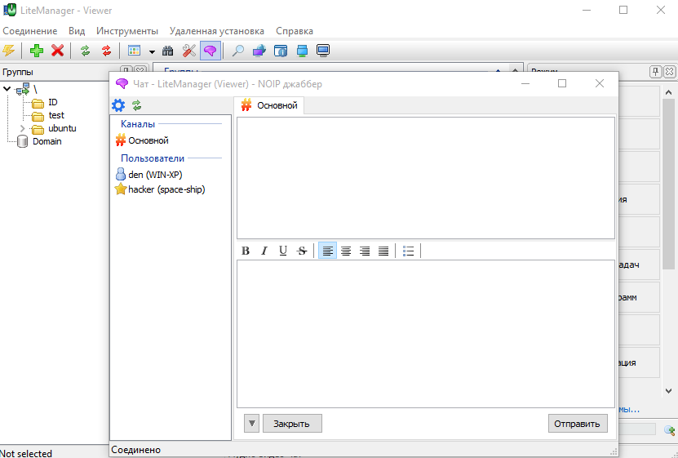Open the Инструменты menu
Screen dimensions: 678x458
point(127,31)
